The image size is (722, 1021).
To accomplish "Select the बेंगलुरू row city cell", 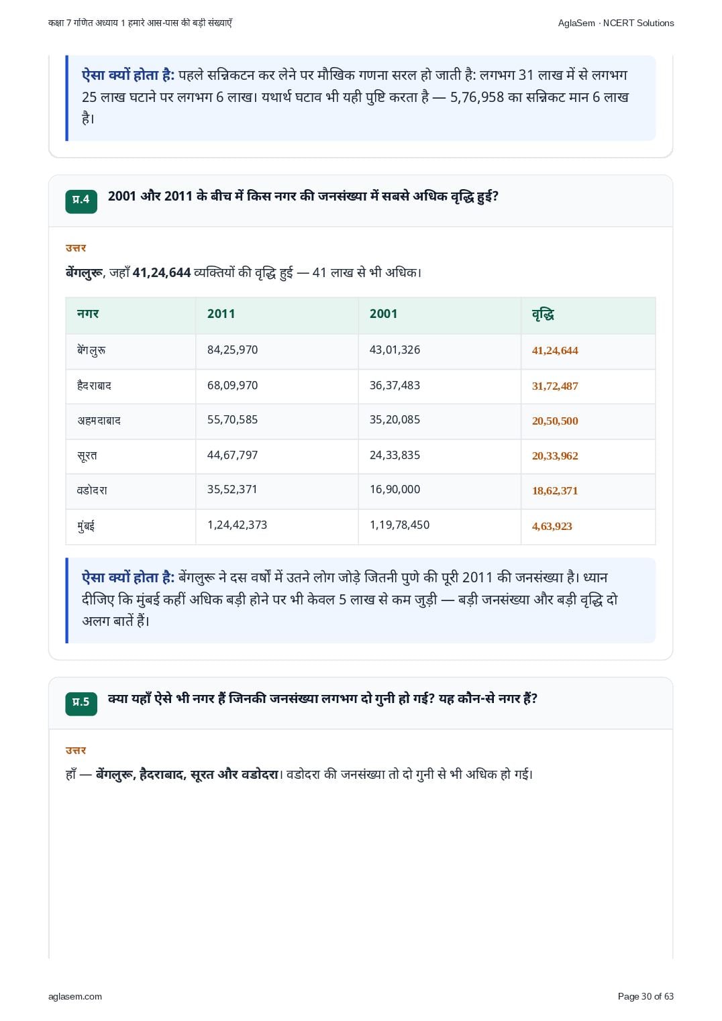I will pyautogui.click(x=131, y=351).
